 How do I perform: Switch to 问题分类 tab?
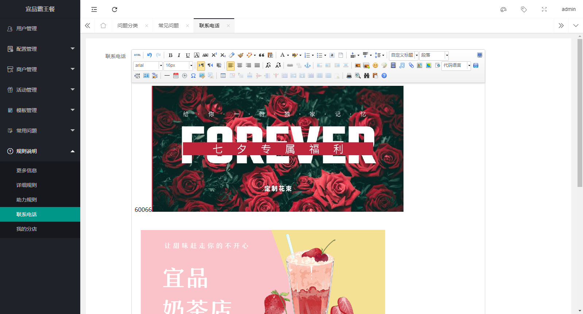(x=128, y=26)
